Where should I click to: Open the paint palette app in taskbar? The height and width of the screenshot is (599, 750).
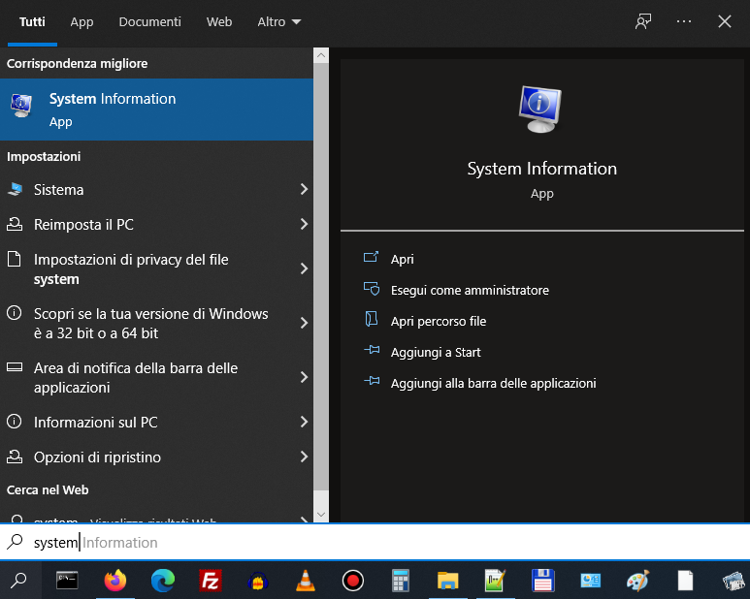tap(638, 581)
